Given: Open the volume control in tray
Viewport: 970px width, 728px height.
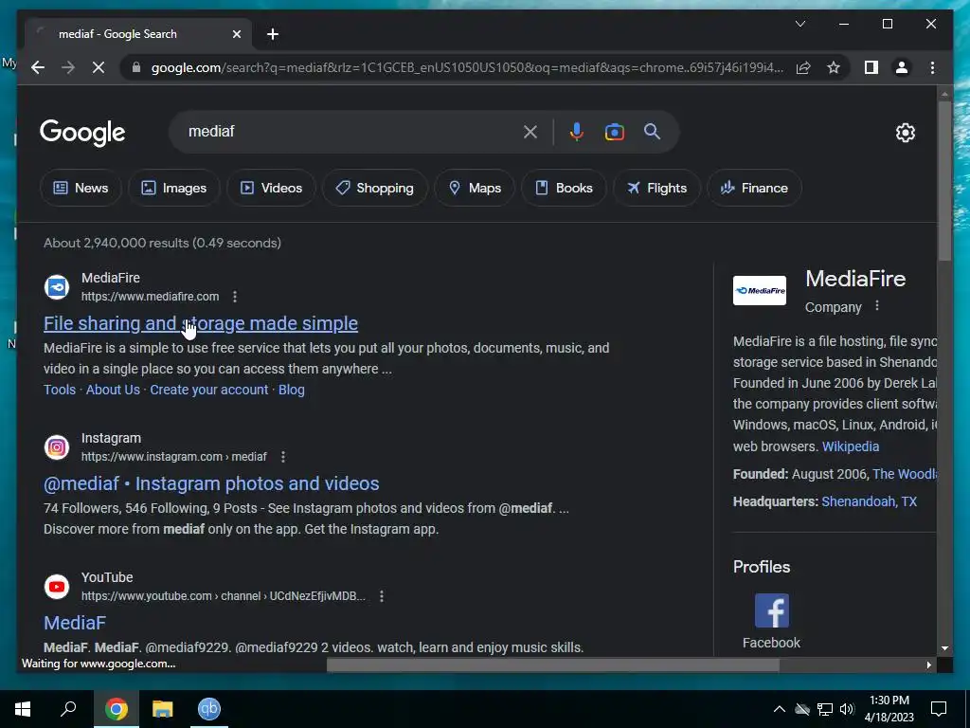Looking at the screenshot, I should 847,709.
